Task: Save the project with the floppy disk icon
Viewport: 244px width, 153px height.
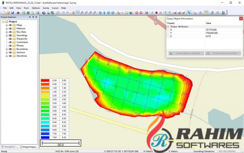Action: pos(13,13)
